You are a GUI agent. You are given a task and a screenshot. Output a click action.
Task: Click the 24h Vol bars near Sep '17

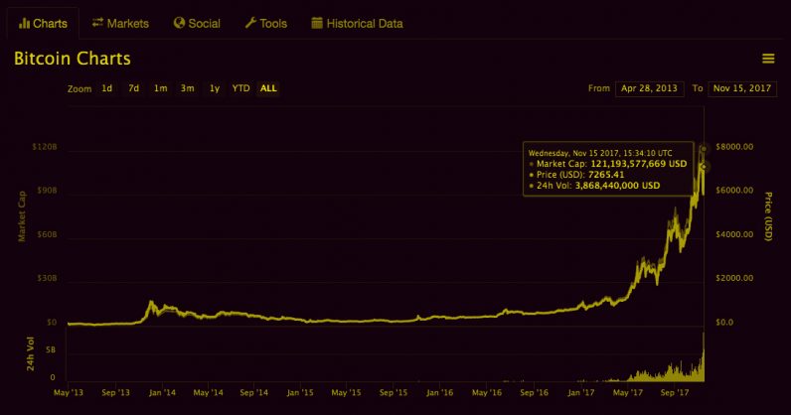pyautogui.click(x=675, y=374)
